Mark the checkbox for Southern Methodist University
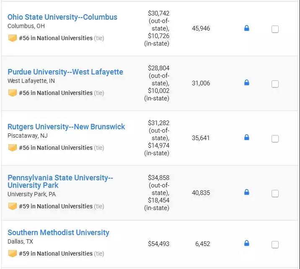Image resolution: width=300 pixels, height=269 pixels. click(275, 245)
